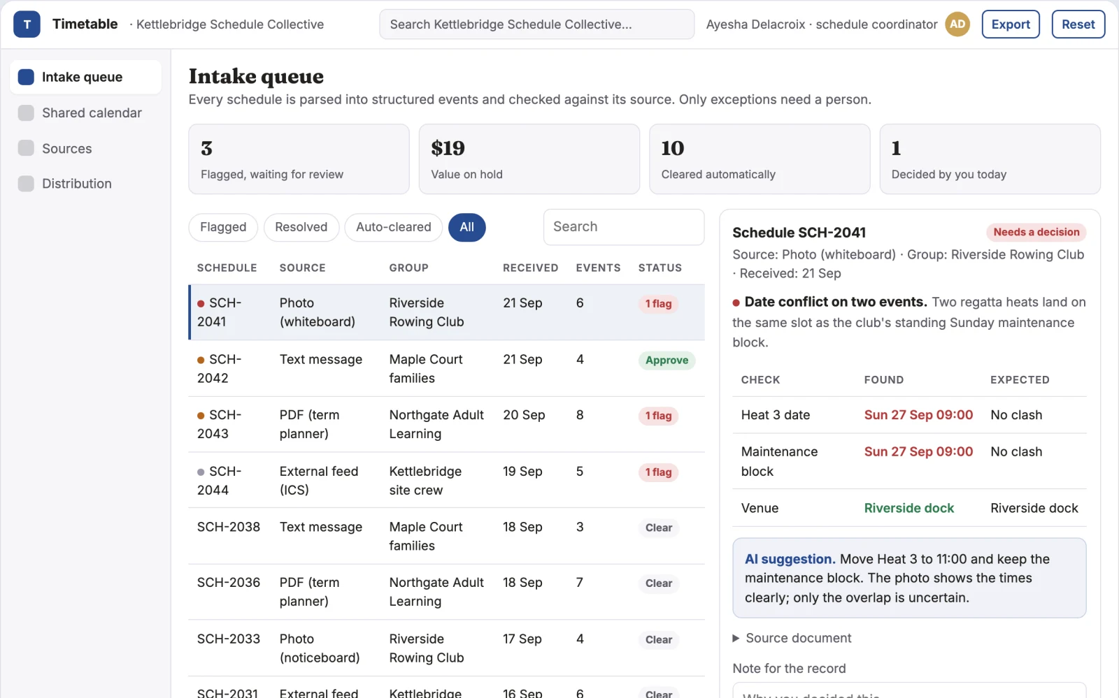The image size is (1119, 698).
Task: Click the 'Northgate Adult Learning' group for SCH-2036
Action: 436,592
